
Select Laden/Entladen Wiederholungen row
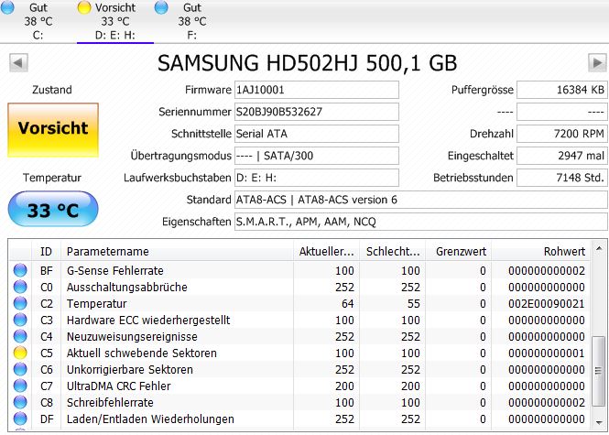click(x=299, y=419)
